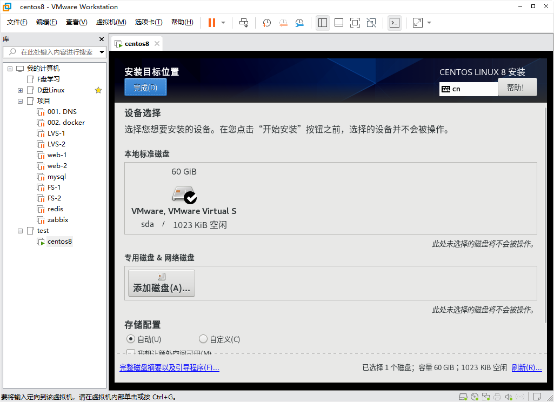Switch to Unity mode icon
This screenshot has height=402, width=554.
(371, 23)
